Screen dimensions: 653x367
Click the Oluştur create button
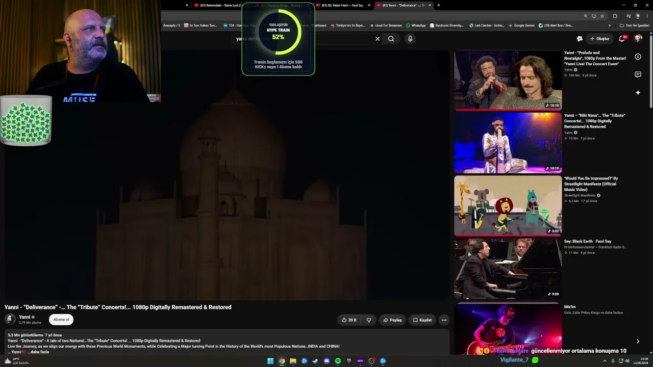[x=600, y=39]
